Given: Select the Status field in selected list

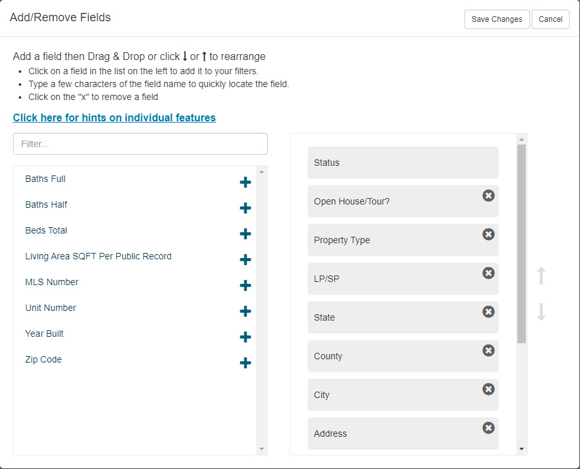Looking at the screenshot, I should point(403,163).
